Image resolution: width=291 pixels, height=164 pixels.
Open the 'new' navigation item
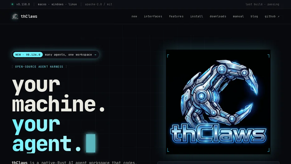134,16
